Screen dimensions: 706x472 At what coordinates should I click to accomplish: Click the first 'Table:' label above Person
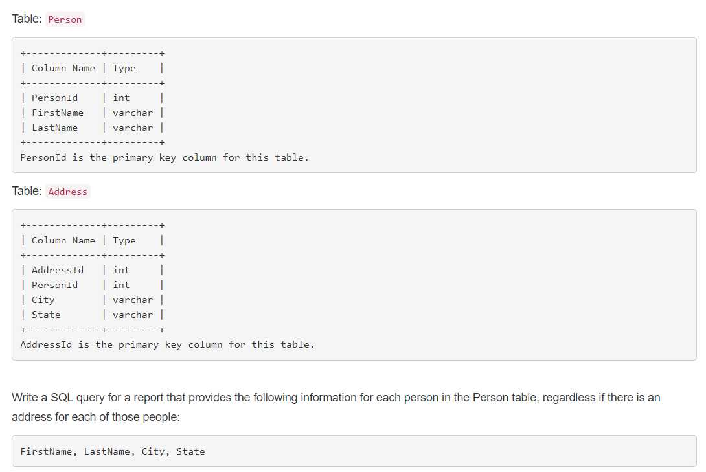[x=27, y=19]
